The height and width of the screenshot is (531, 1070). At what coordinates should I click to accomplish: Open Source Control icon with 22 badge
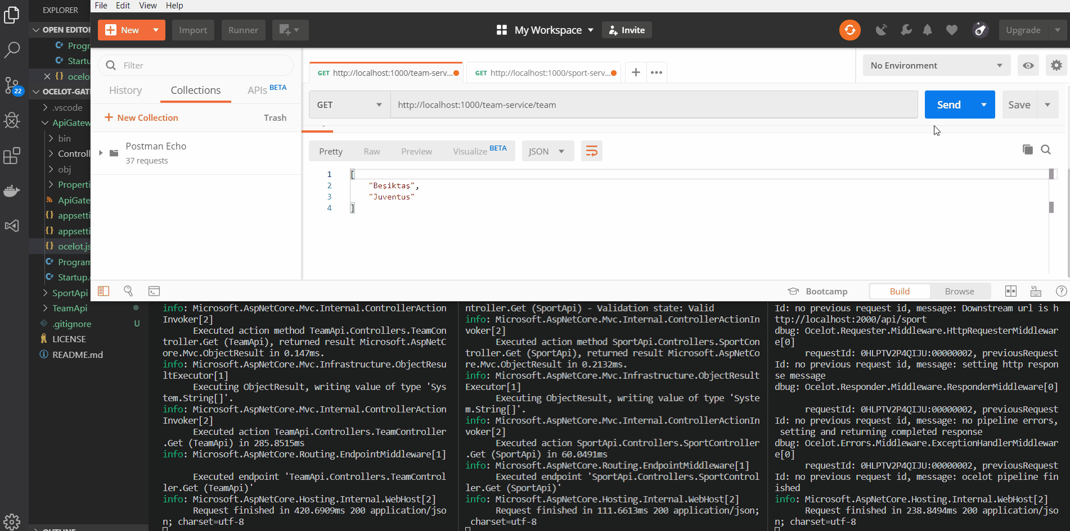pyautogui.click(x=13, y=85)
